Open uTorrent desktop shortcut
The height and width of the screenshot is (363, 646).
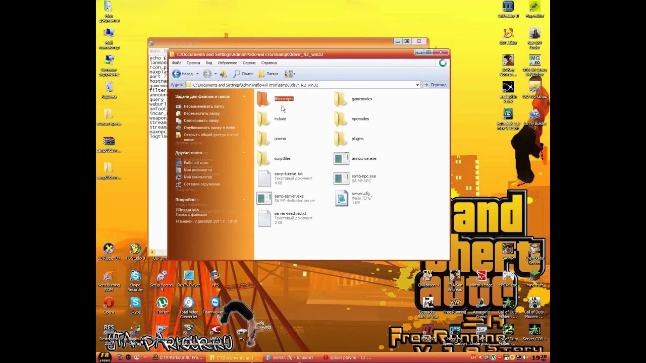(x=162, y=305)
